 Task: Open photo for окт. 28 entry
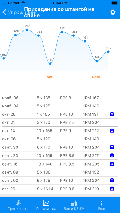click(x=112, y=114)
